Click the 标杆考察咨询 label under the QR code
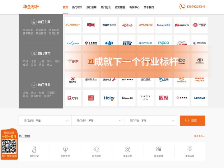 click(9, 156)
